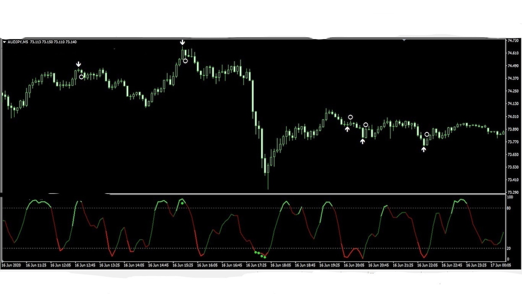Select the 73.290 price level label
The width and height of the screenshot is (522, 294).
[513, 192]
